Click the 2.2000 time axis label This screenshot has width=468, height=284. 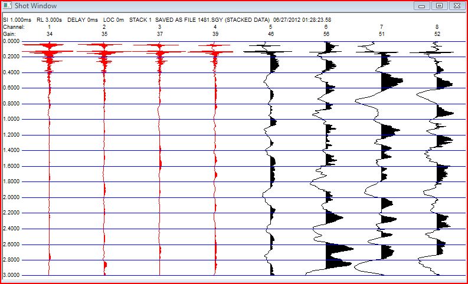(11, 213)
